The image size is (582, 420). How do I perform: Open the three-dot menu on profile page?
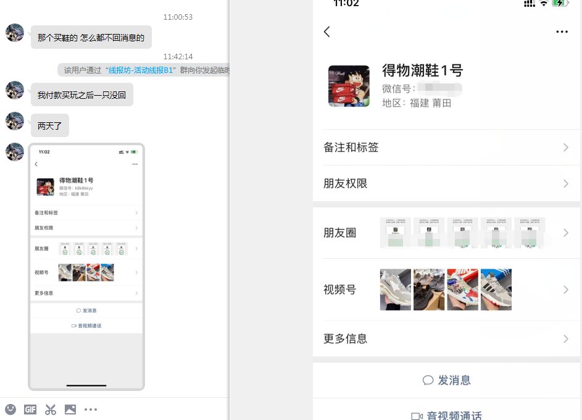[561, 31]
